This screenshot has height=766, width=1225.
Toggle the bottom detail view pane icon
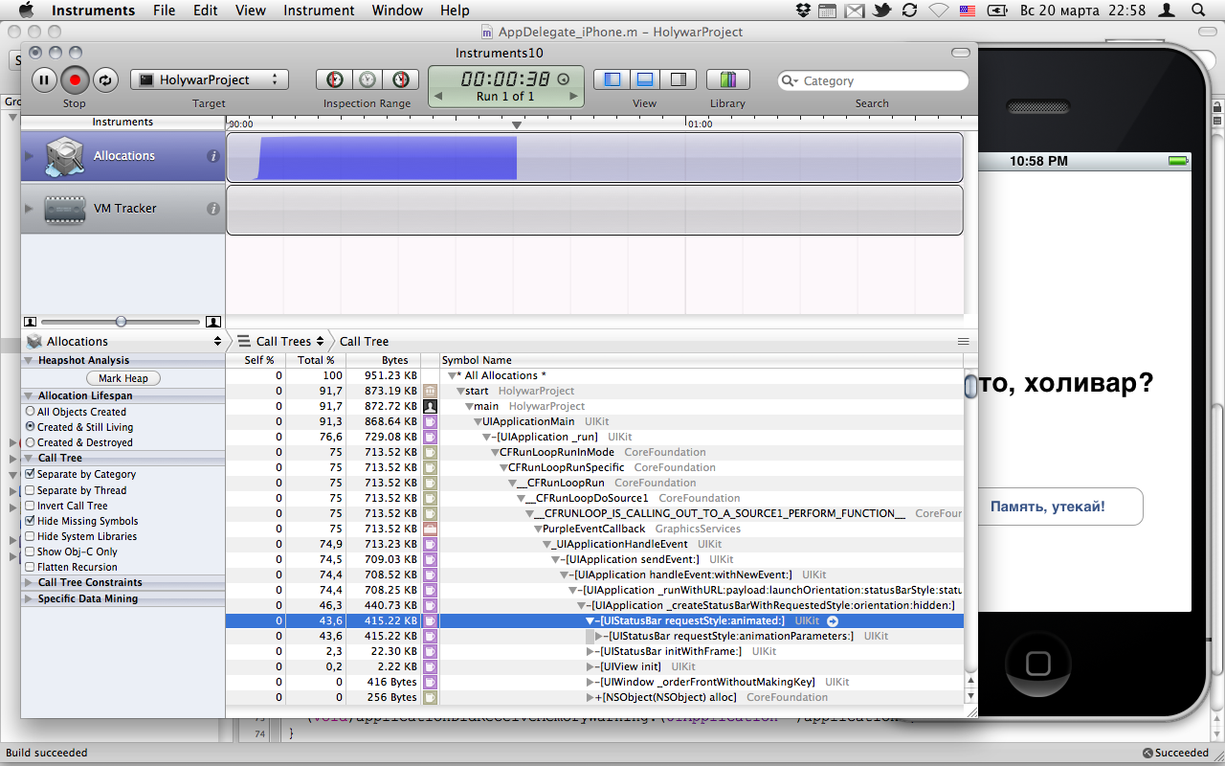pos(645,80)
